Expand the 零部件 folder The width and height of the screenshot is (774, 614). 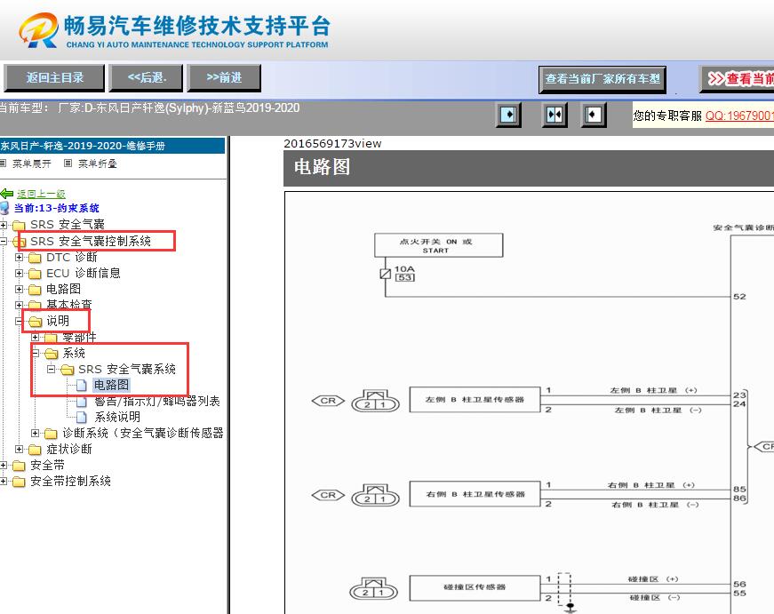click(35, 337)
